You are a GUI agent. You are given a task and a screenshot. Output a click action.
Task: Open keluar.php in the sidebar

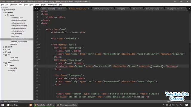click(14, 57)
